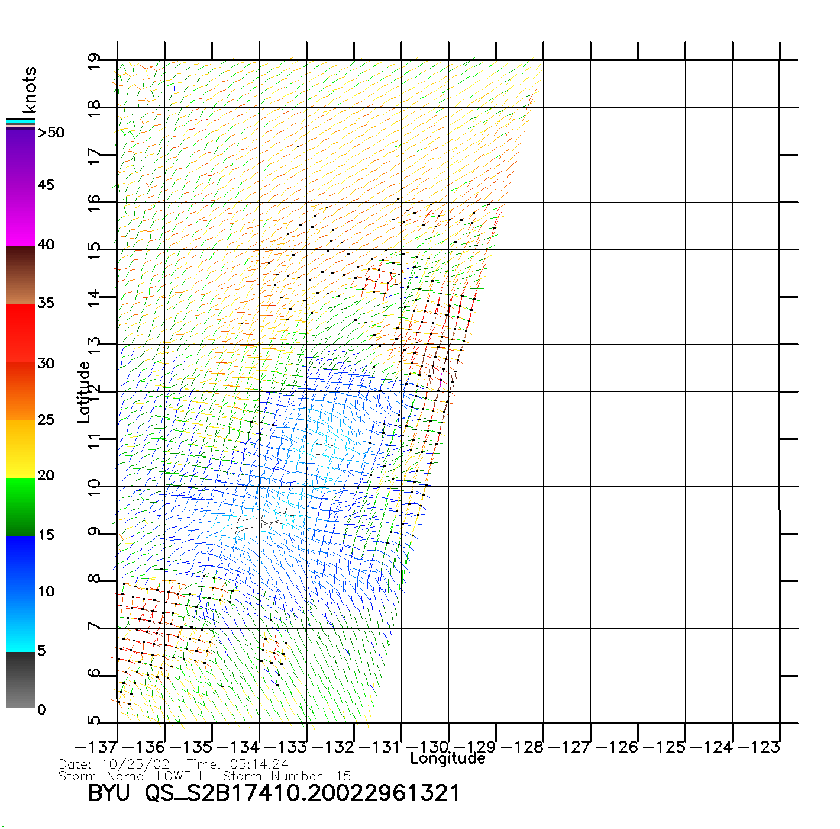Click the "19" latitude tick label
This screenshot has height=829, width=840.
pos(93,62)
